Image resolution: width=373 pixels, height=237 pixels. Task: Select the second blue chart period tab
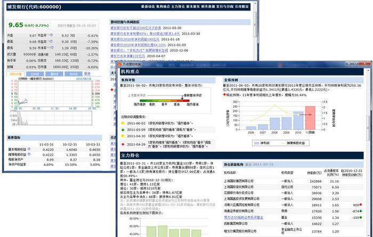(54, 74)
